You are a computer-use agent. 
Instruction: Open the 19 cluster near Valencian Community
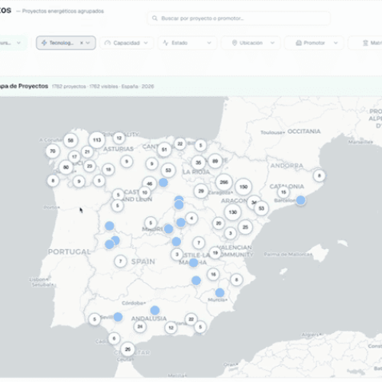(x=215, y=253)
